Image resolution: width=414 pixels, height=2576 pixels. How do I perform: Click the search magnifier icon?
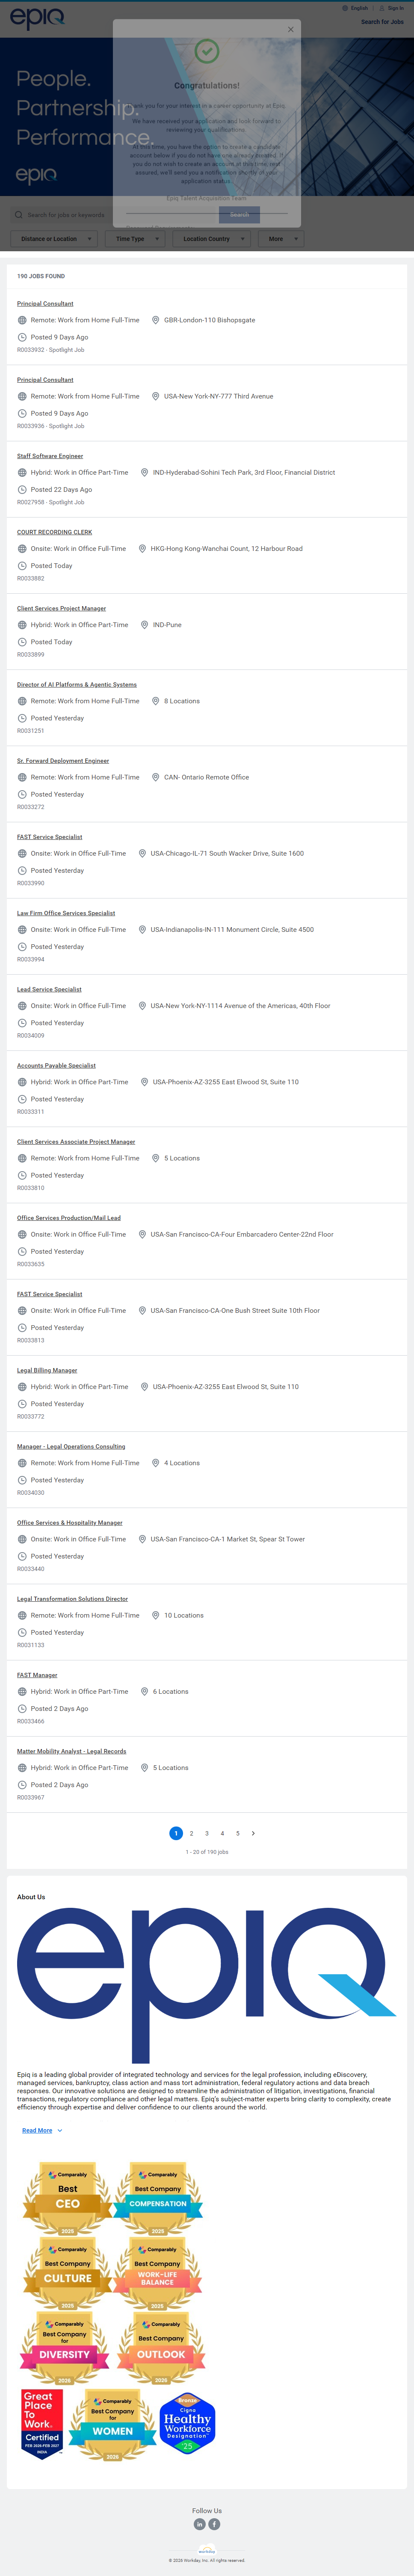19,215
